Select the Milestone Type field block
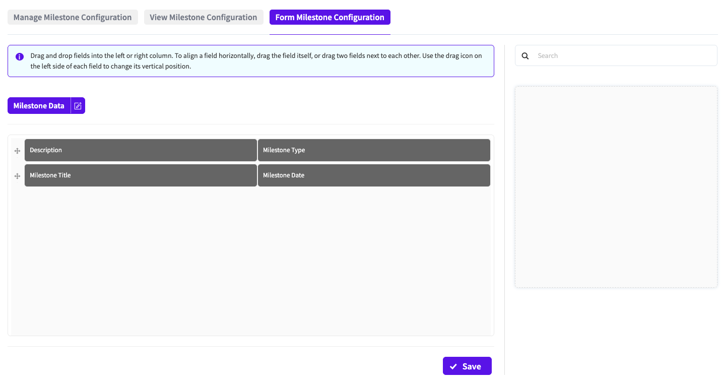Image resolution: width=721 pixels, height=381 pixels. click(x=374, y=150)
